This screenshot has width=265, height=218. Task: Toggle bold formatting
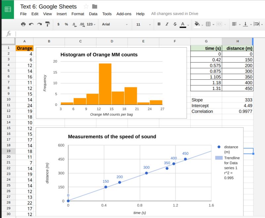[159, 24]
